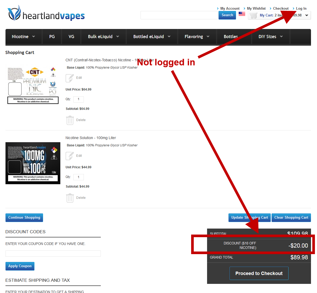Click the Checkout link in header

click(281, 9)
